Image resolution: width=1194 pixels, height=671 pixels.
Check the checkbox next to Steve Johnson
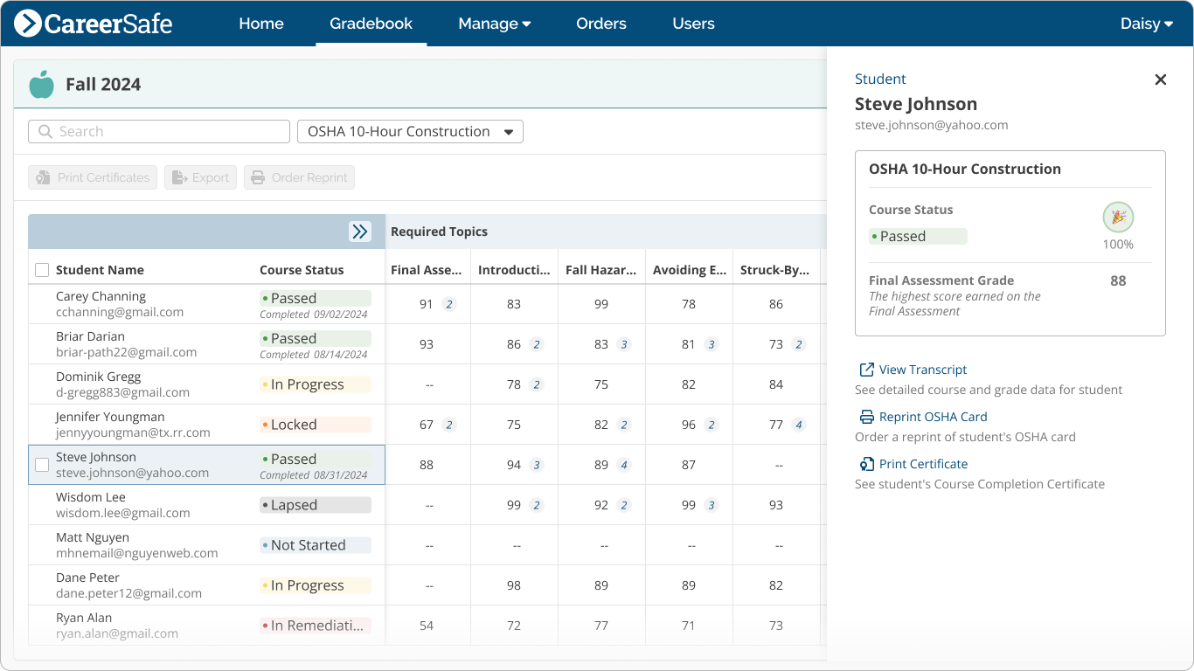(42, 464)
